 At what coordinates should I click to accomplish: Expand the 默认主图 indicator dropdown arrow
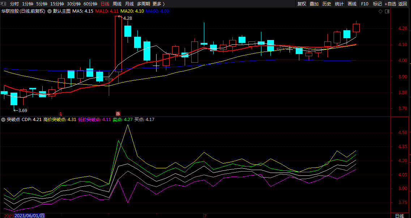pos(50,11)
